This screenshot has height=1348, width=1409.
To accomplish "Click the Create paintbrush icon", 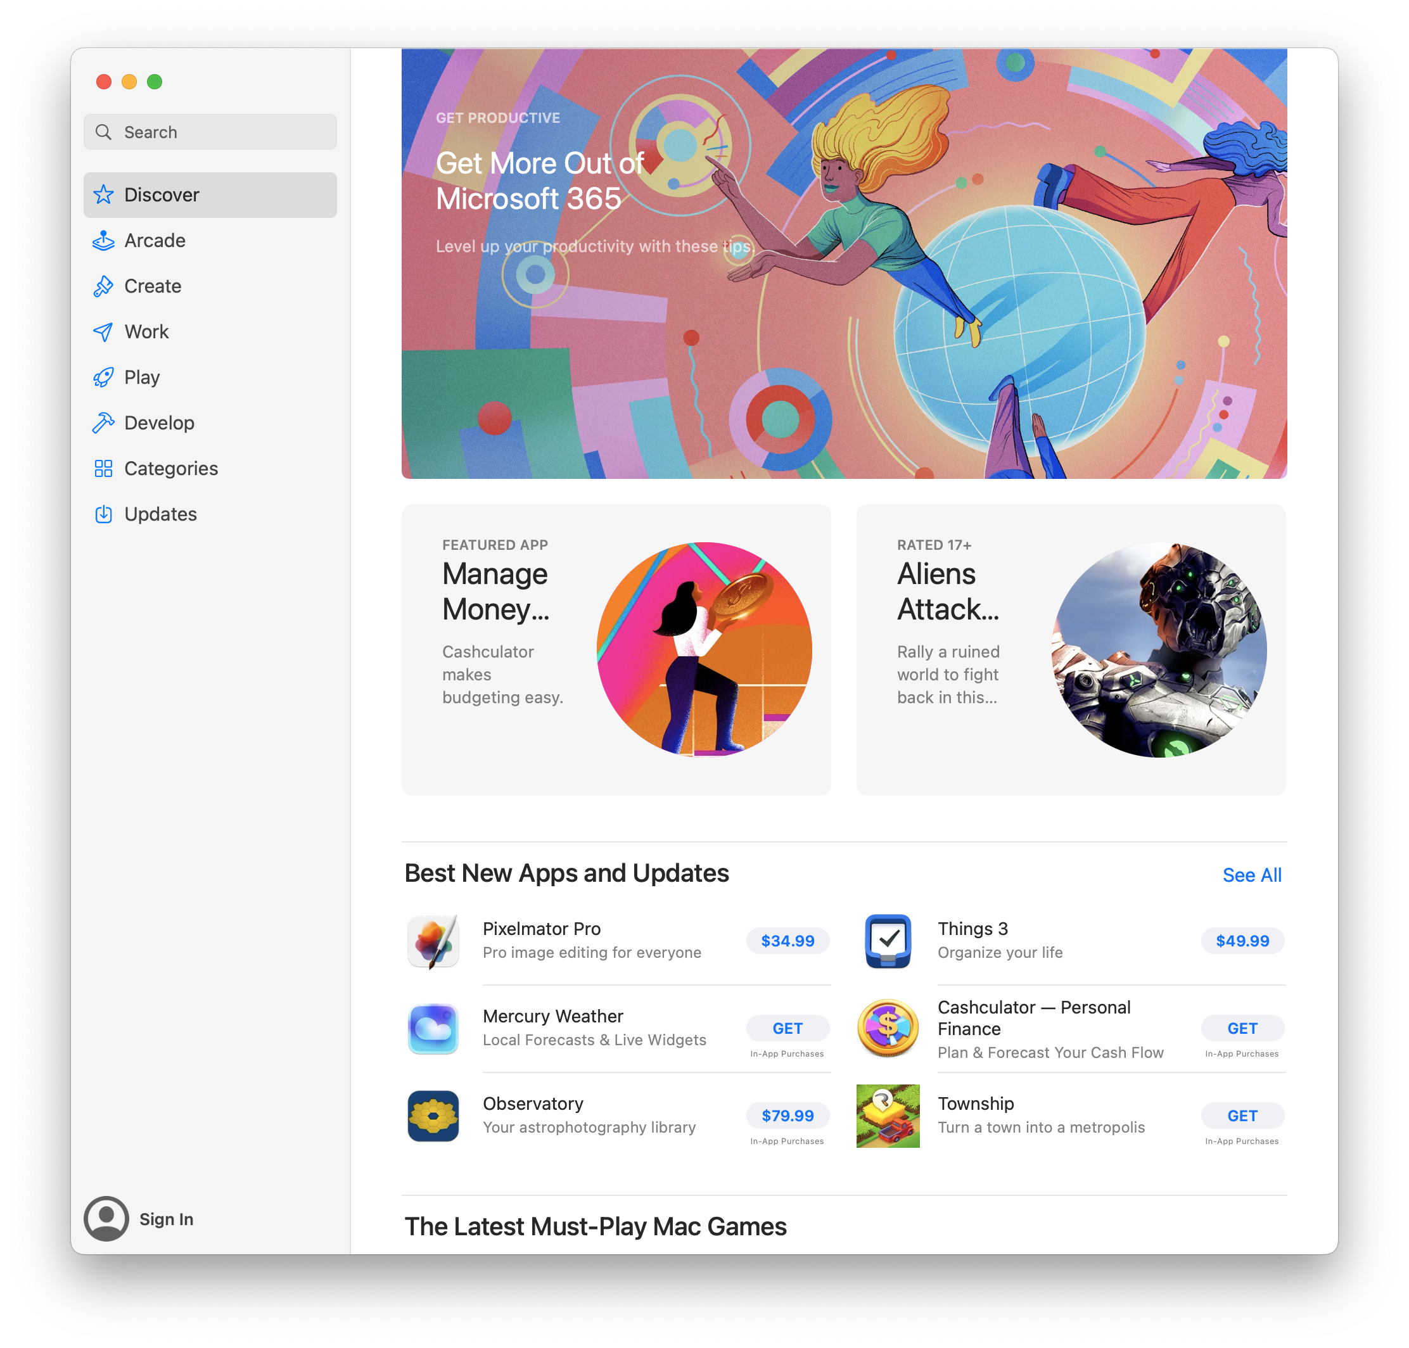I will 103,286.
